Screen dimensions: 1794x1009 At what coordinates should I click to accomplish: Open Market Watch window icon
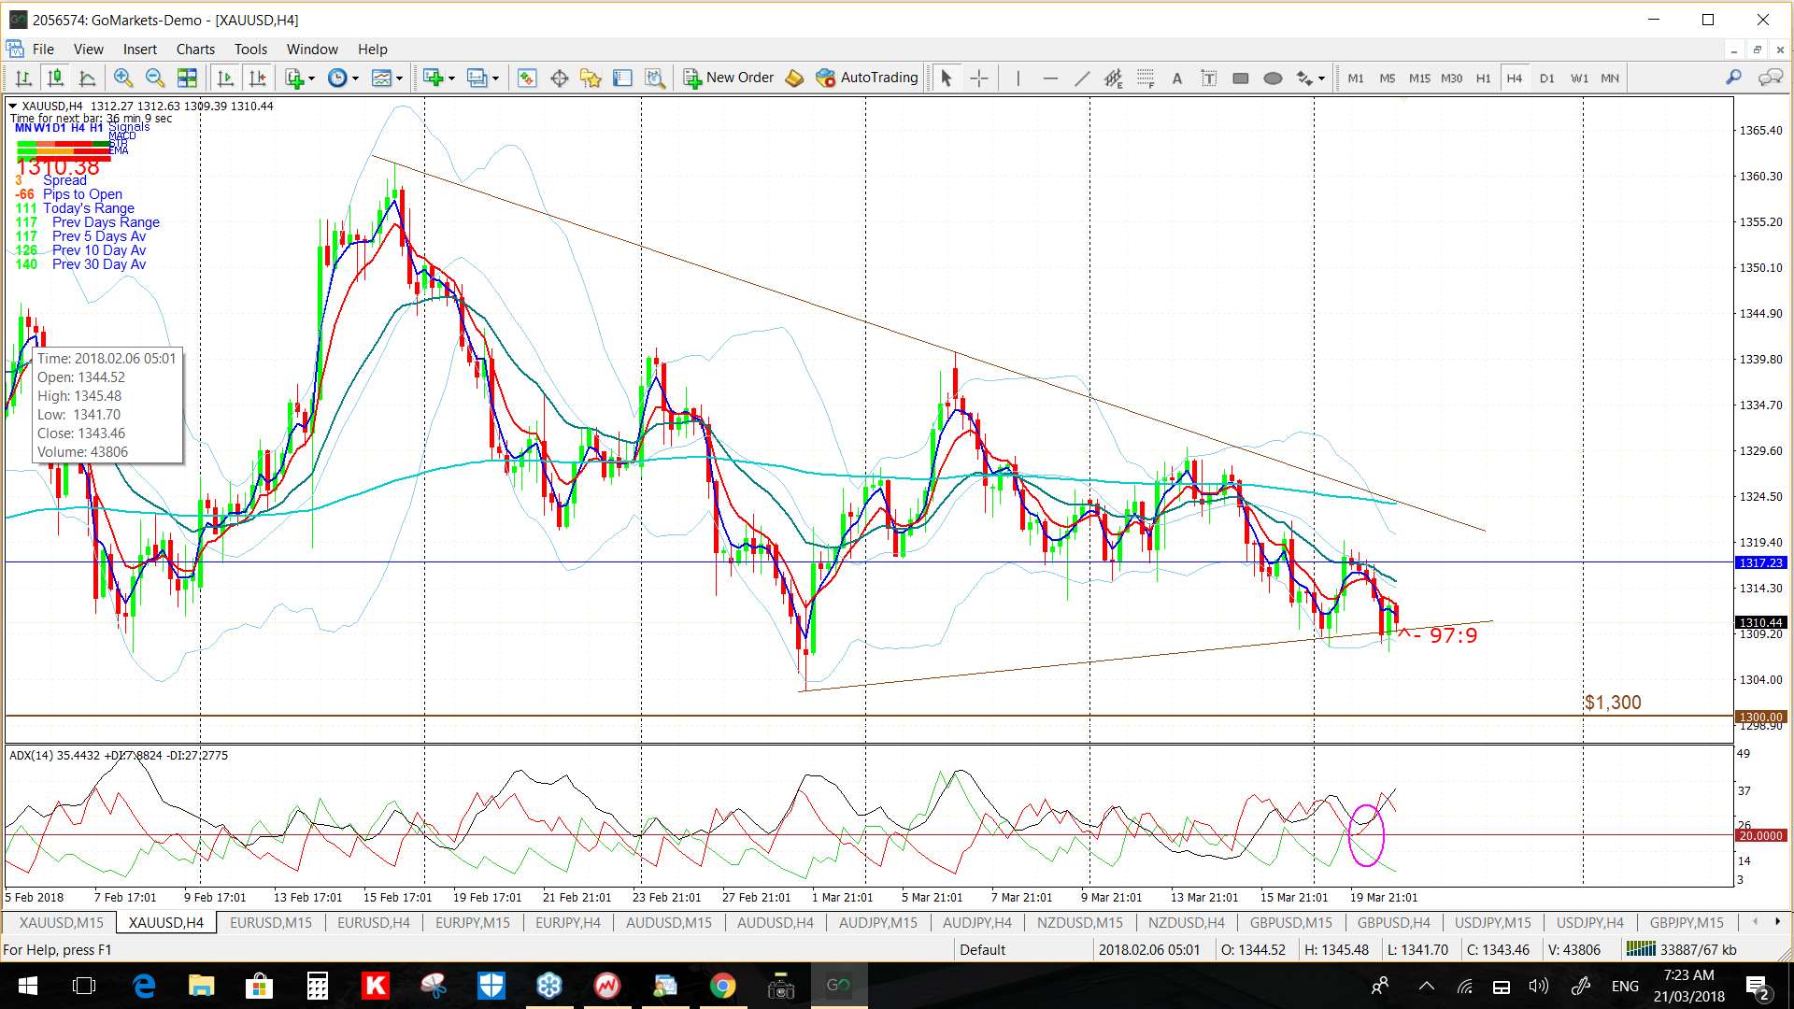click(527, 78)
